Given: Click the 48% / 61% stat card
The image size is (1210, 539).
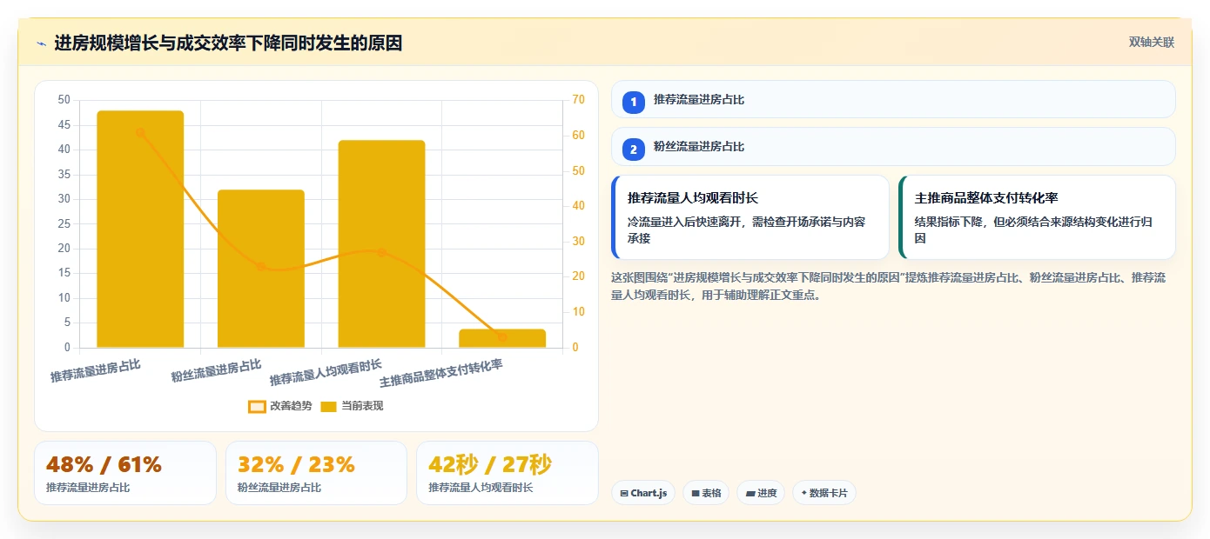Looking at the screenshot, I should [125, 473].
